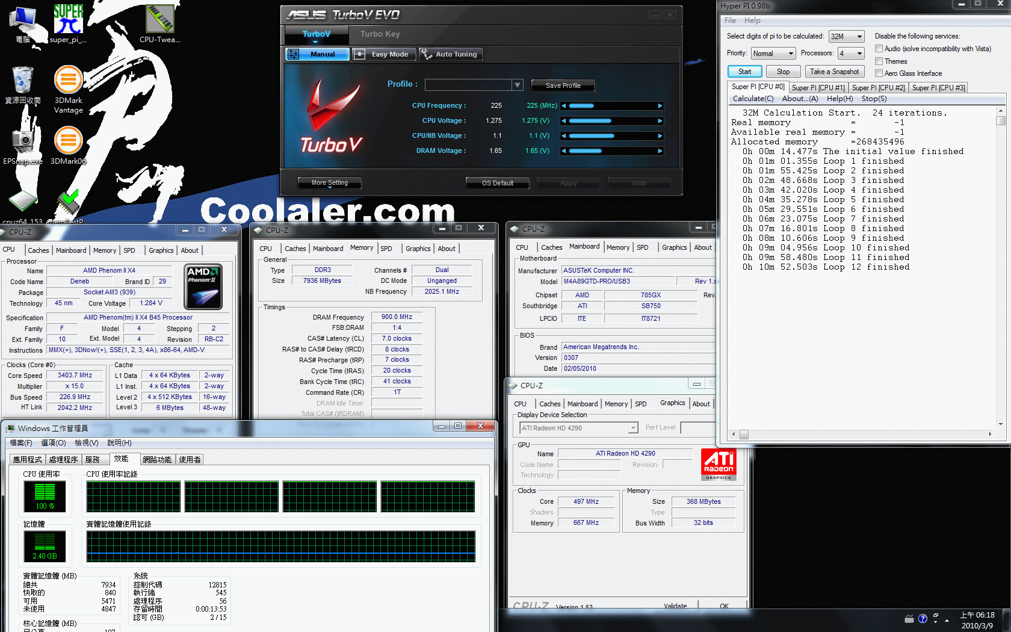This screenshot has height=632, width=1011.
Task: Open the Help menu in Hyper PI
Action: pos(752,20)
